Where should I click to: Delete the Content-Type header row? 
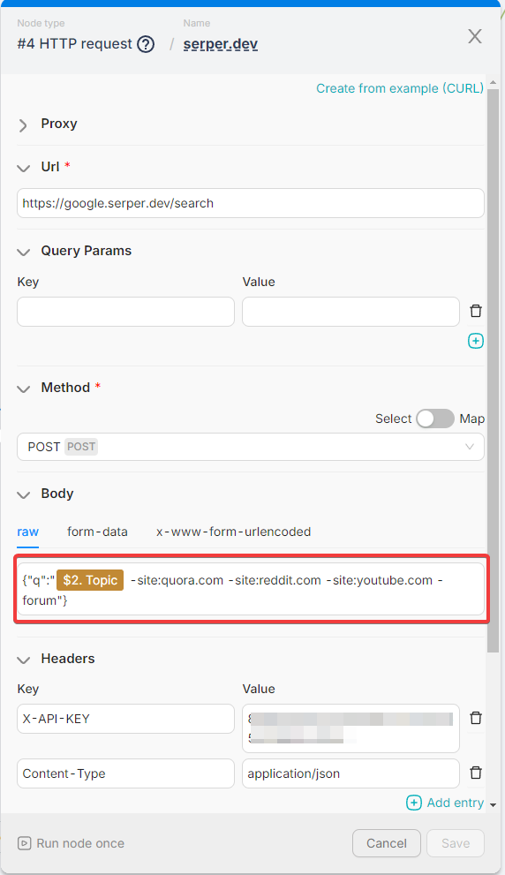[476, 773]
